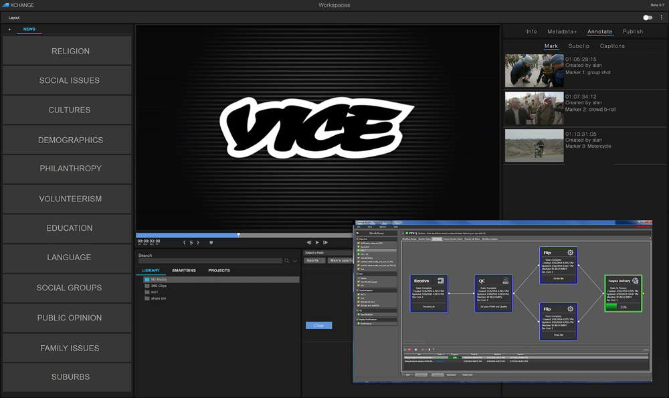Switch to the Info tab

532,31
